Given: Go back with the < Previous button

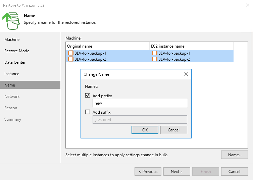Looking at the screenshot, I should click(148, 172).
